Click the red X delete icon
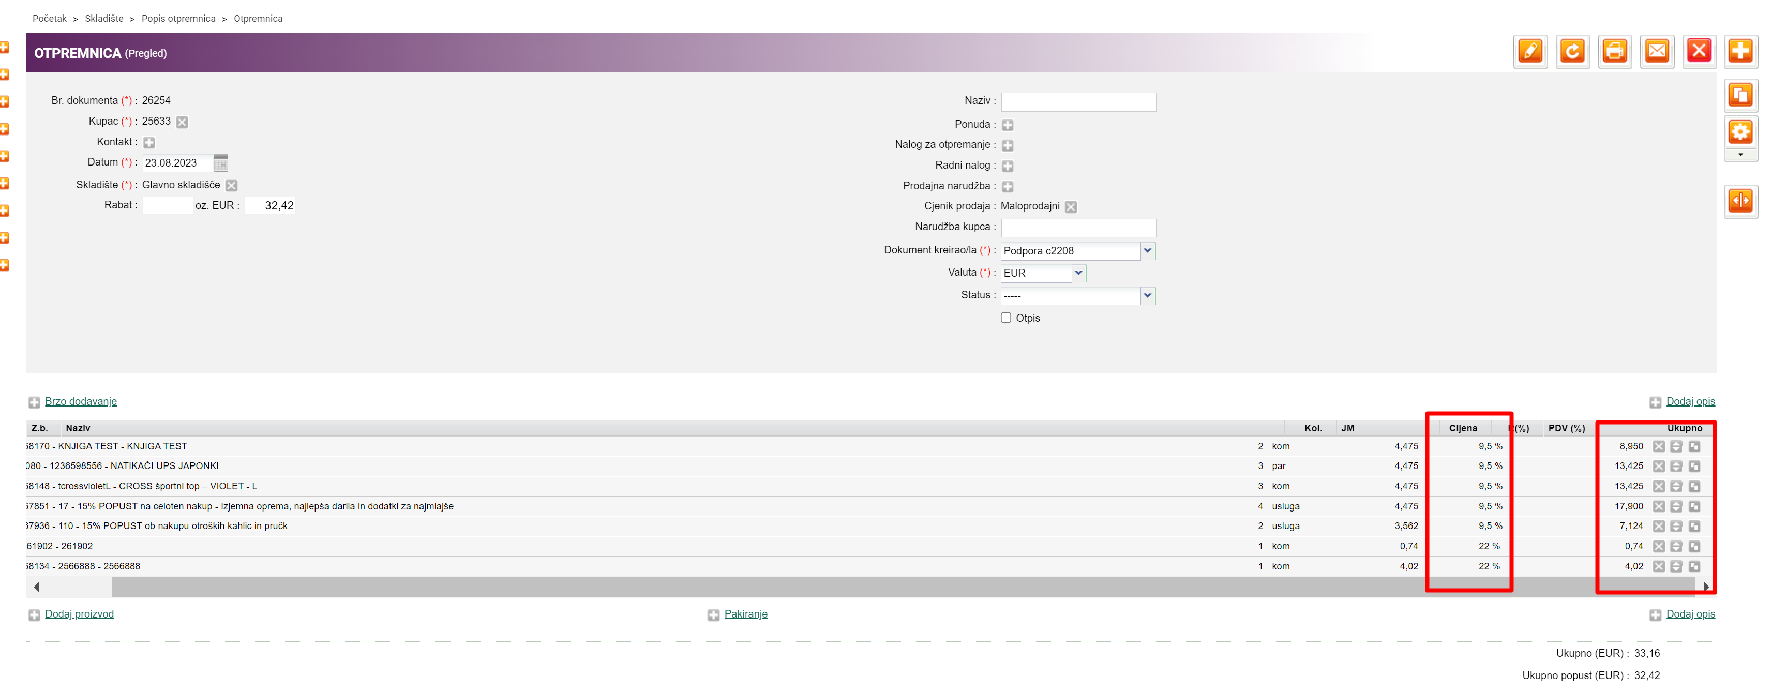The height and width of the screenshot is (691, 1787). (1699, 51)
